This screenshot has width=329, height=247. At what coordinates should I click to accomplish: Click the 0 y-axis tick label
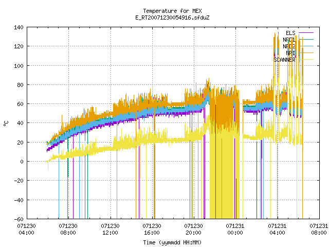[x=22, y=162]
